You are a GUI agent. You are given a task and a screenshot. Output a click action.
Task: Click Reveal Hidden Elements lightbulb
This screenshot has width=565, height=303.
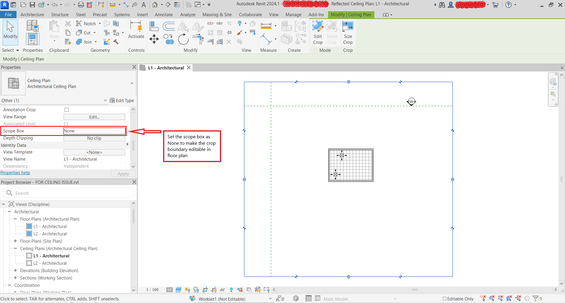point(232,290)
